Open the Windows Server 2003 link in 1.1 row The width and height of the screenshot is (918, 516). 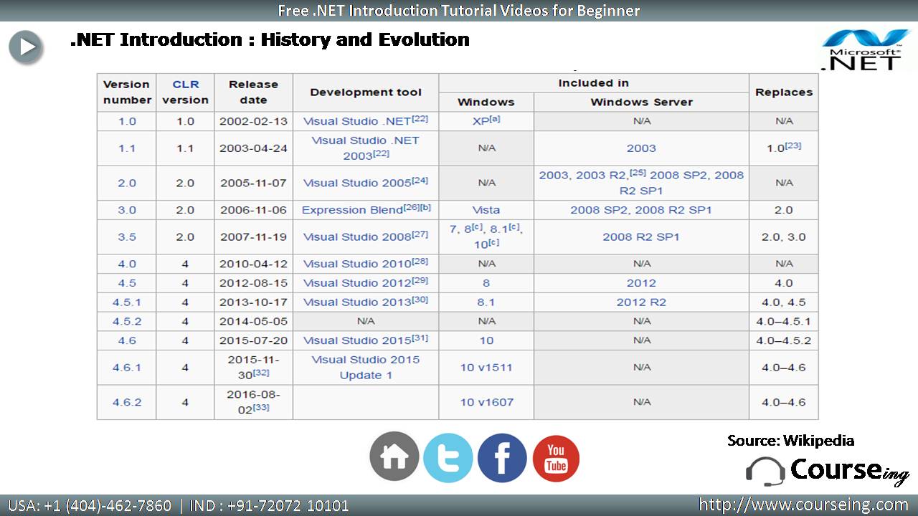(641, 148)
